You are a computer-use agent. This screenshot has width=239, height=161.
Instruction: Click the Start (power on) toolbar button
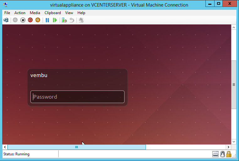coord(15,20)
